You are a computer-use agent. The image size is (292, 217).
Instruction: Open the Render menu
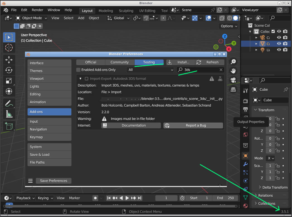pos(37,10)
